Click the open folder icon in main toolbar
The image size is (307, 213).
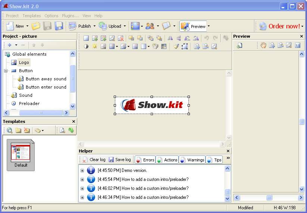36,26
